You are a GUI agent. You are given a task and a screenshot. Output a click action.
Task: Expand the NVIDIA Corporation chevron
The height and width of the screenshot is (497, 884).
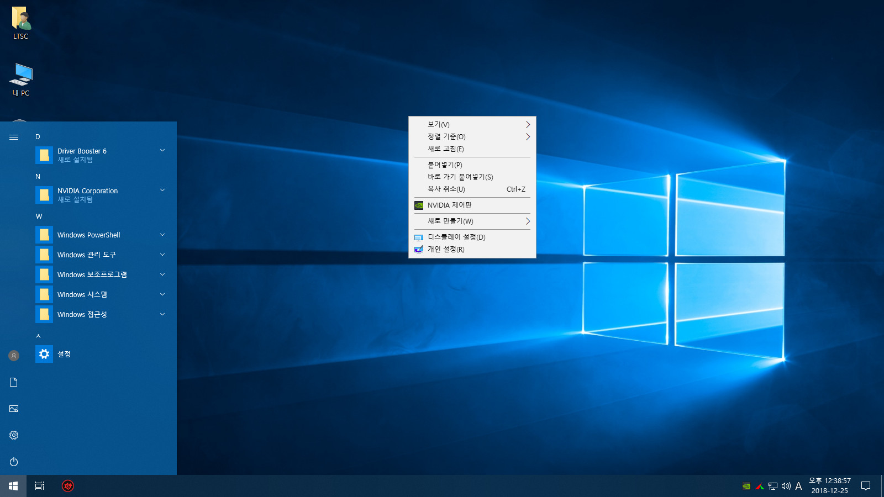[x=162, y=190]
